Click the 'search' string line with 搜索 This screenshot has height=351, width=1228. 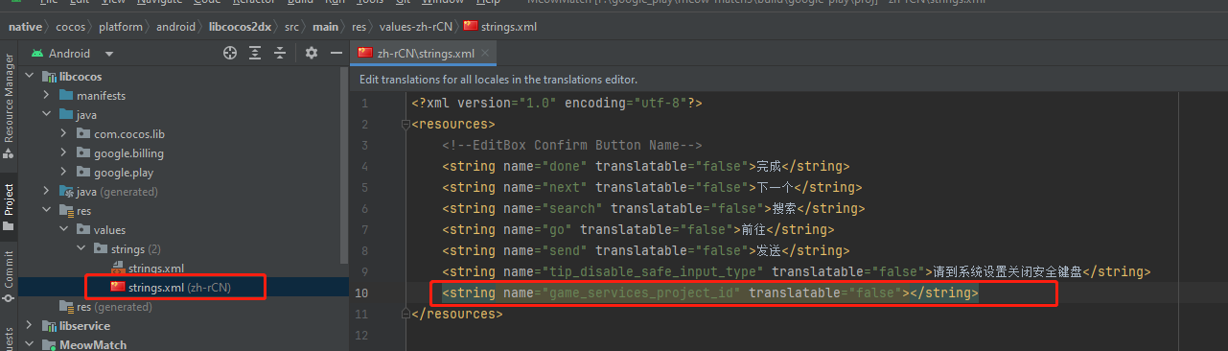click(x=653, y=208)
